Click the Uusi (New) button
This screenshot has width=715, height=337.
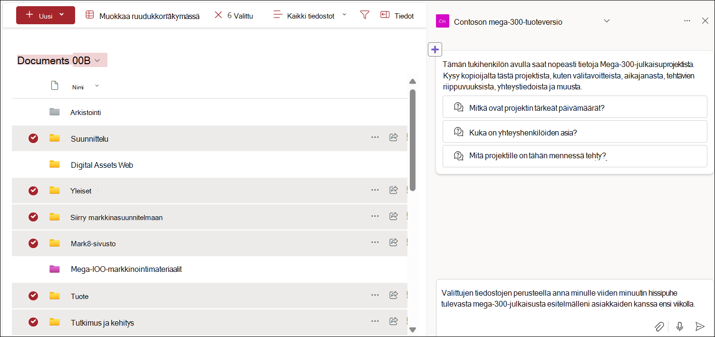[x=45, y=15]
